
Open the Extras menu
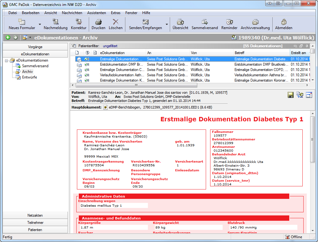coord(116,13)
